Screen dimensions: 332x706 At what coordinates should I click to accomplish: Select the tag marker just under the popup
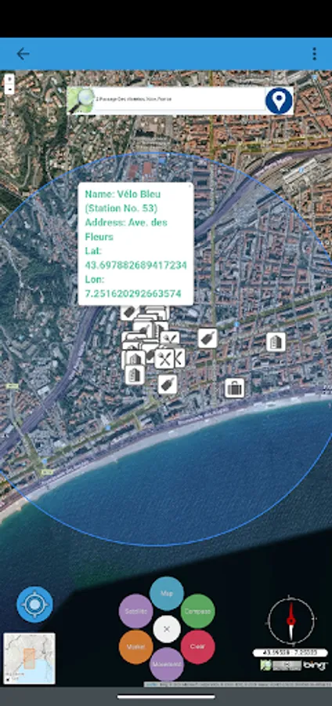click(x=129, y=312)
